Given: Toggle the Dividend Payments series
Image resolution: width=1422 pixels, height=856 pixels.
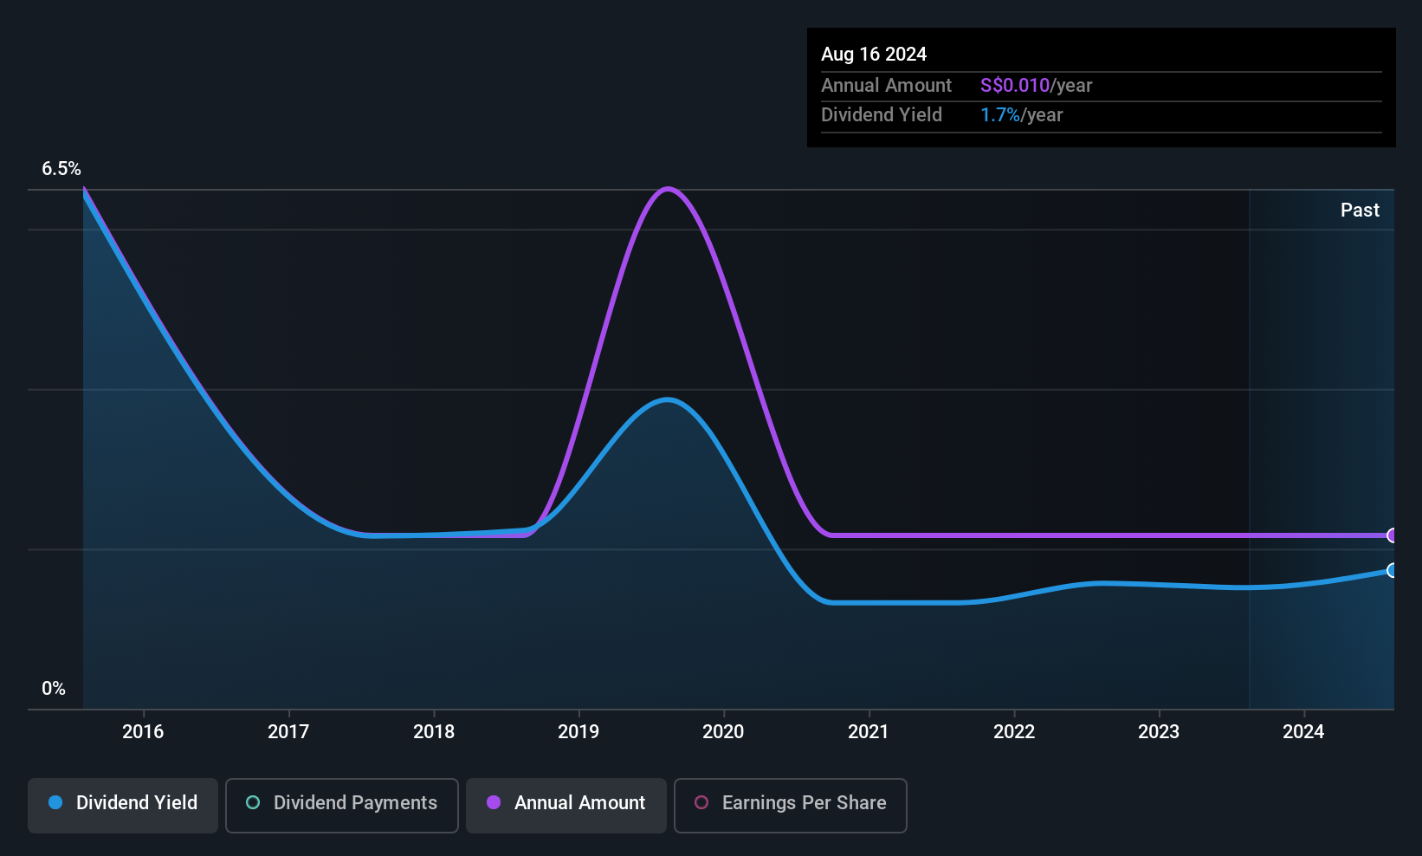Looking at the screenshot, I should point(342,805).
